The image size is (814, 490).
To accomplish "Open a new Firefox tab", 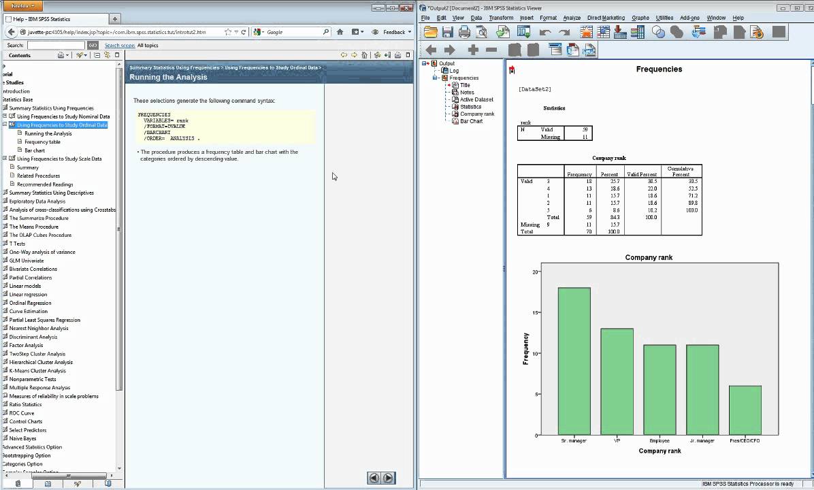I will coord(115,18).
